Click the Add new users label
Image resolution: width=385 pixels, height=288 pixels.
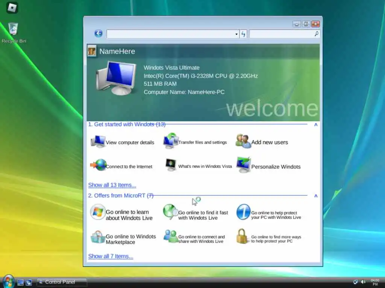point(270,142)
